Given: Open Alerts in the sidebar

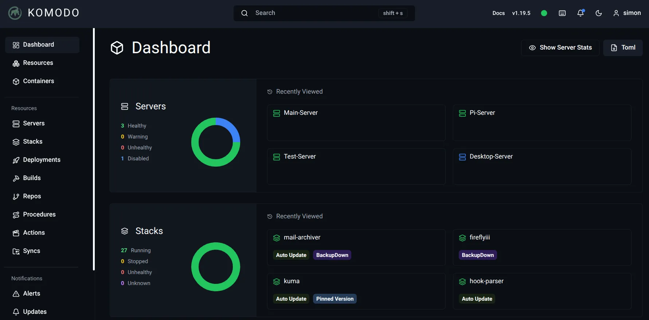Looking at the screenshot, I should 42,294.
